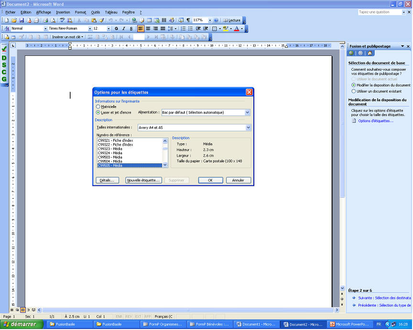Save the document with the floppy disk icon
Image resolution: width=413 pixels, height=330 pixels.
click(22, 20)
